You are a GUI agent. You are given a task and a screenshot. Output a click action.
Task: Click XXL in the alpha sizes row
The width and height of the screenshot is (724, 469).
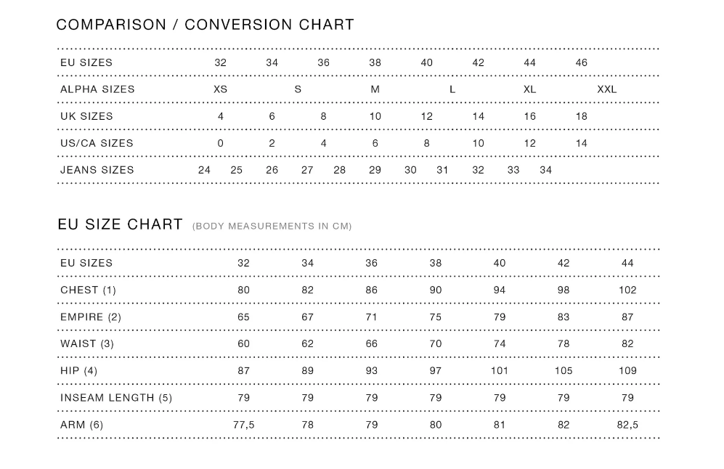606,89
